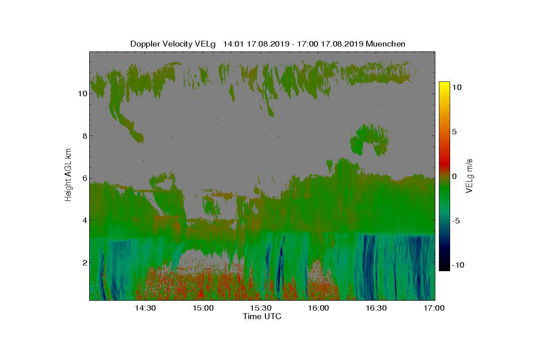The height and width of the screenshot is (358, 538).
Task: Click the height axis label '8'
Action: (84, 136)
